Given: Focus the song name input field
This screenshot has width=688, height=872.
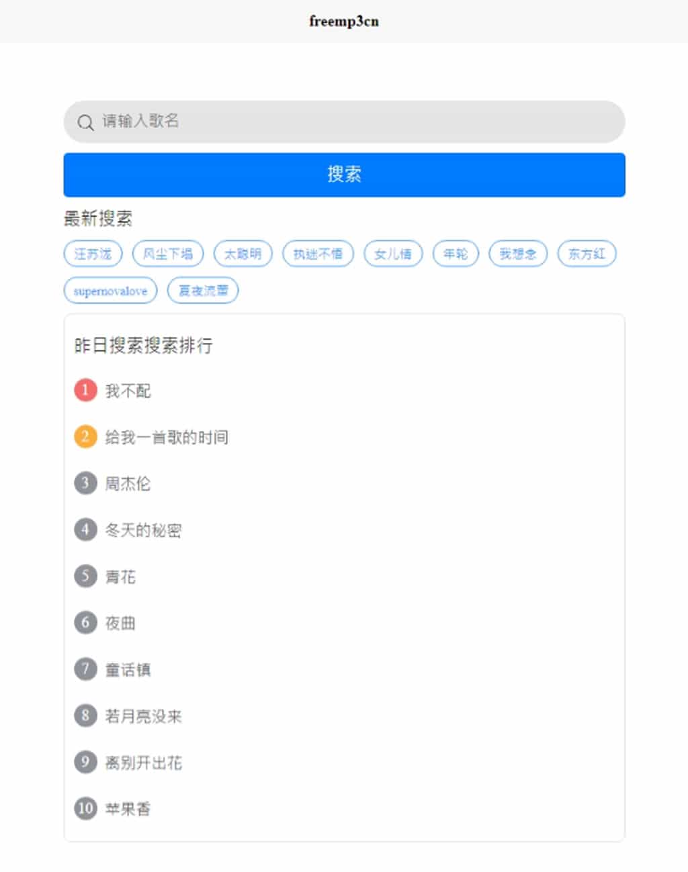Looking at the screenshot, I should 356,122.
